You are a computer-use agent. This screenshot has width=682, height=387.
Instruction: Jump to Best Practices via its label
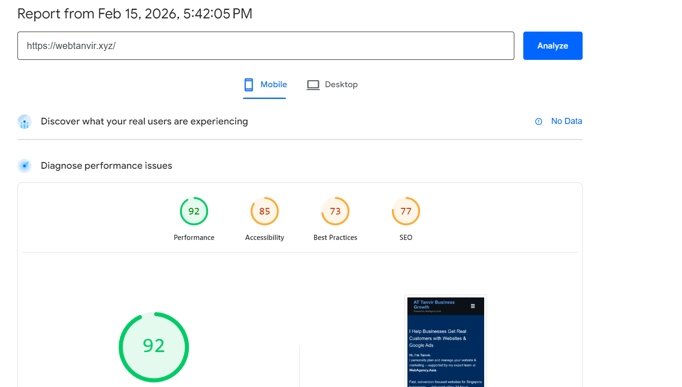click(x=335, y=238)
